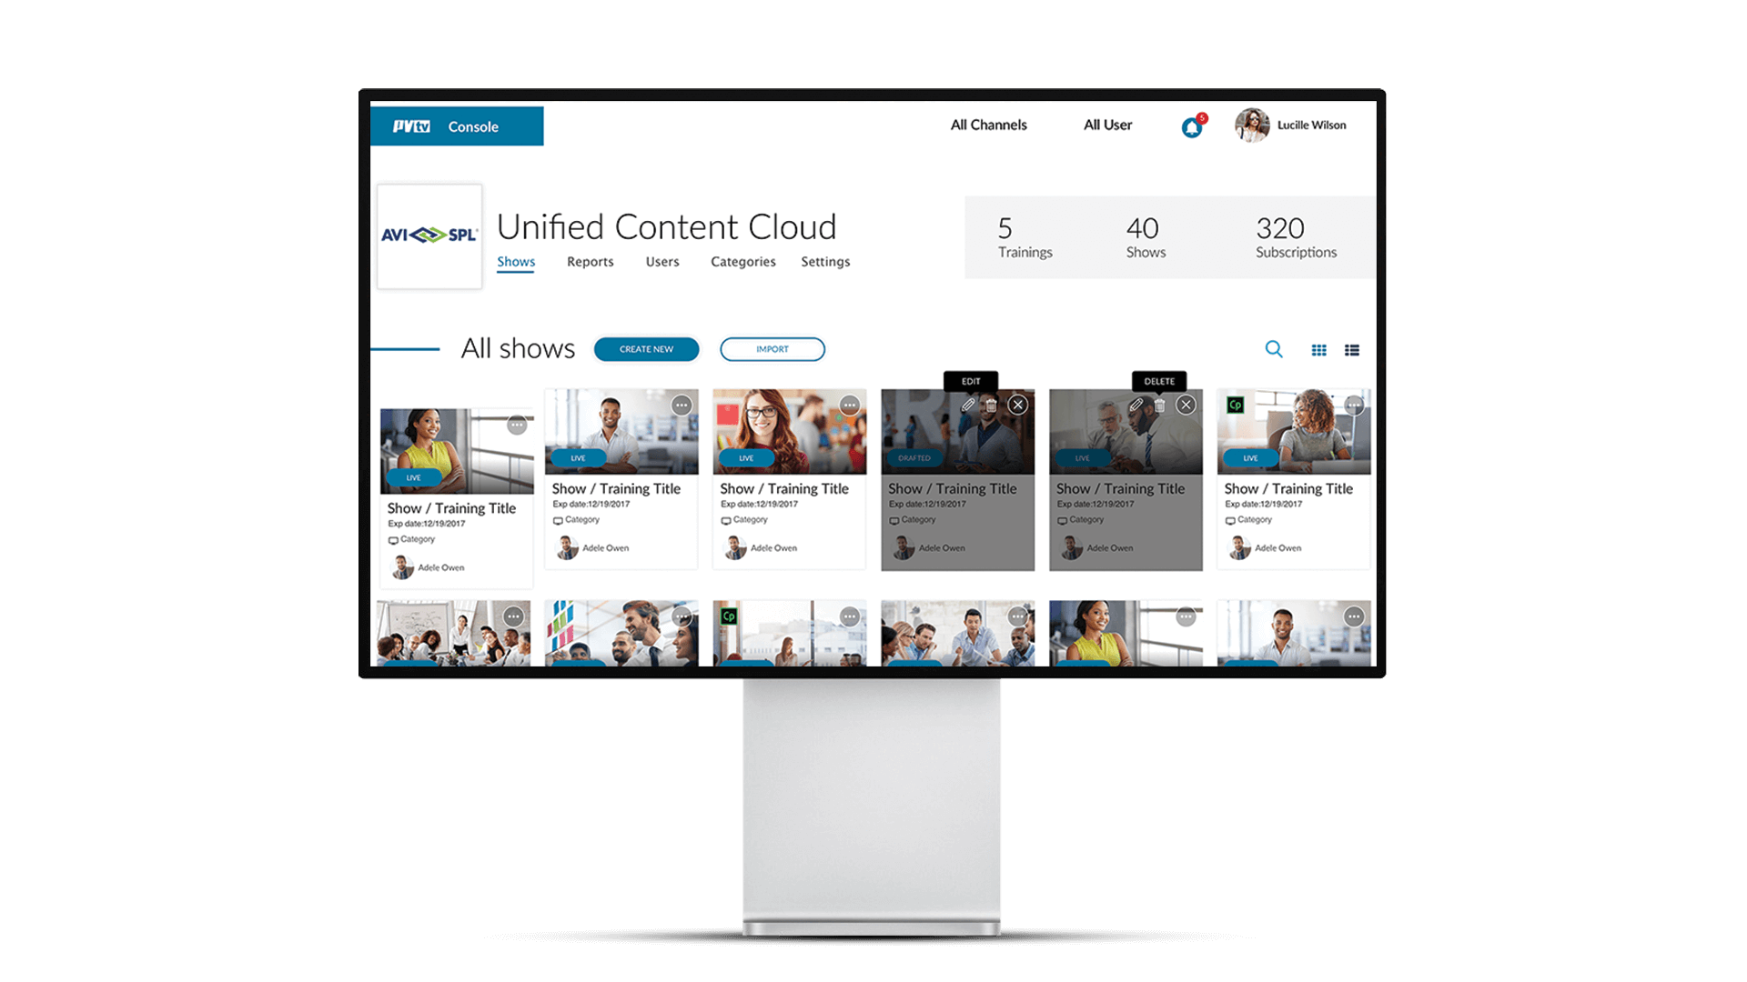Open the whiteboard meeting thumbnail in the bottom row
This screenshot has height=982, width=1747.
[x=454, y=634]
